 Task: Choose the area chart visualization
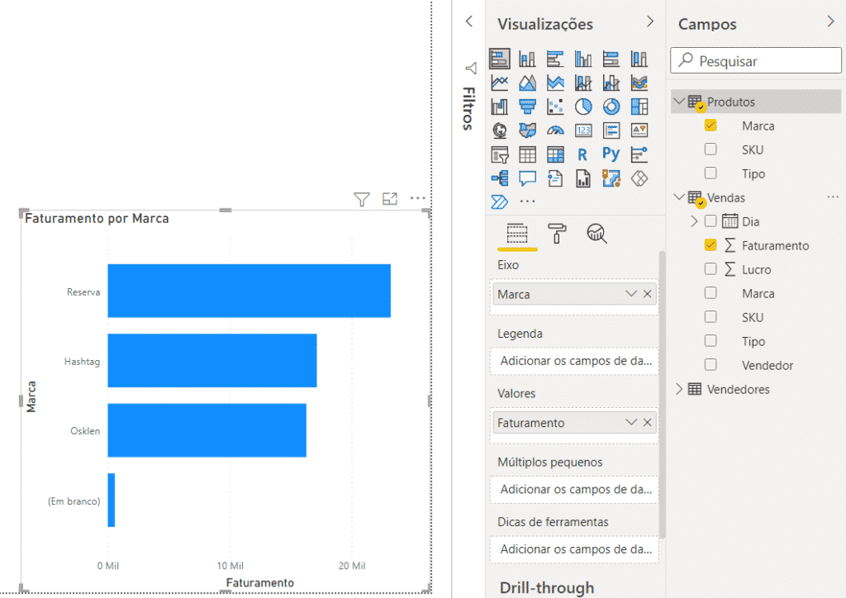pyautogui.click(x=527, y=83)
